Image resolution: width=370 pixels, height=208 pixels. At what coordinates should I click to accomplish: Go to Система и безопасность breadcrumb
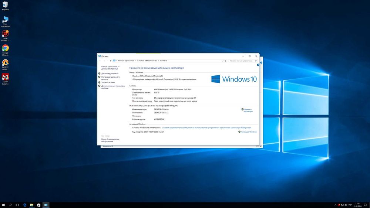[x=147, y=61]
